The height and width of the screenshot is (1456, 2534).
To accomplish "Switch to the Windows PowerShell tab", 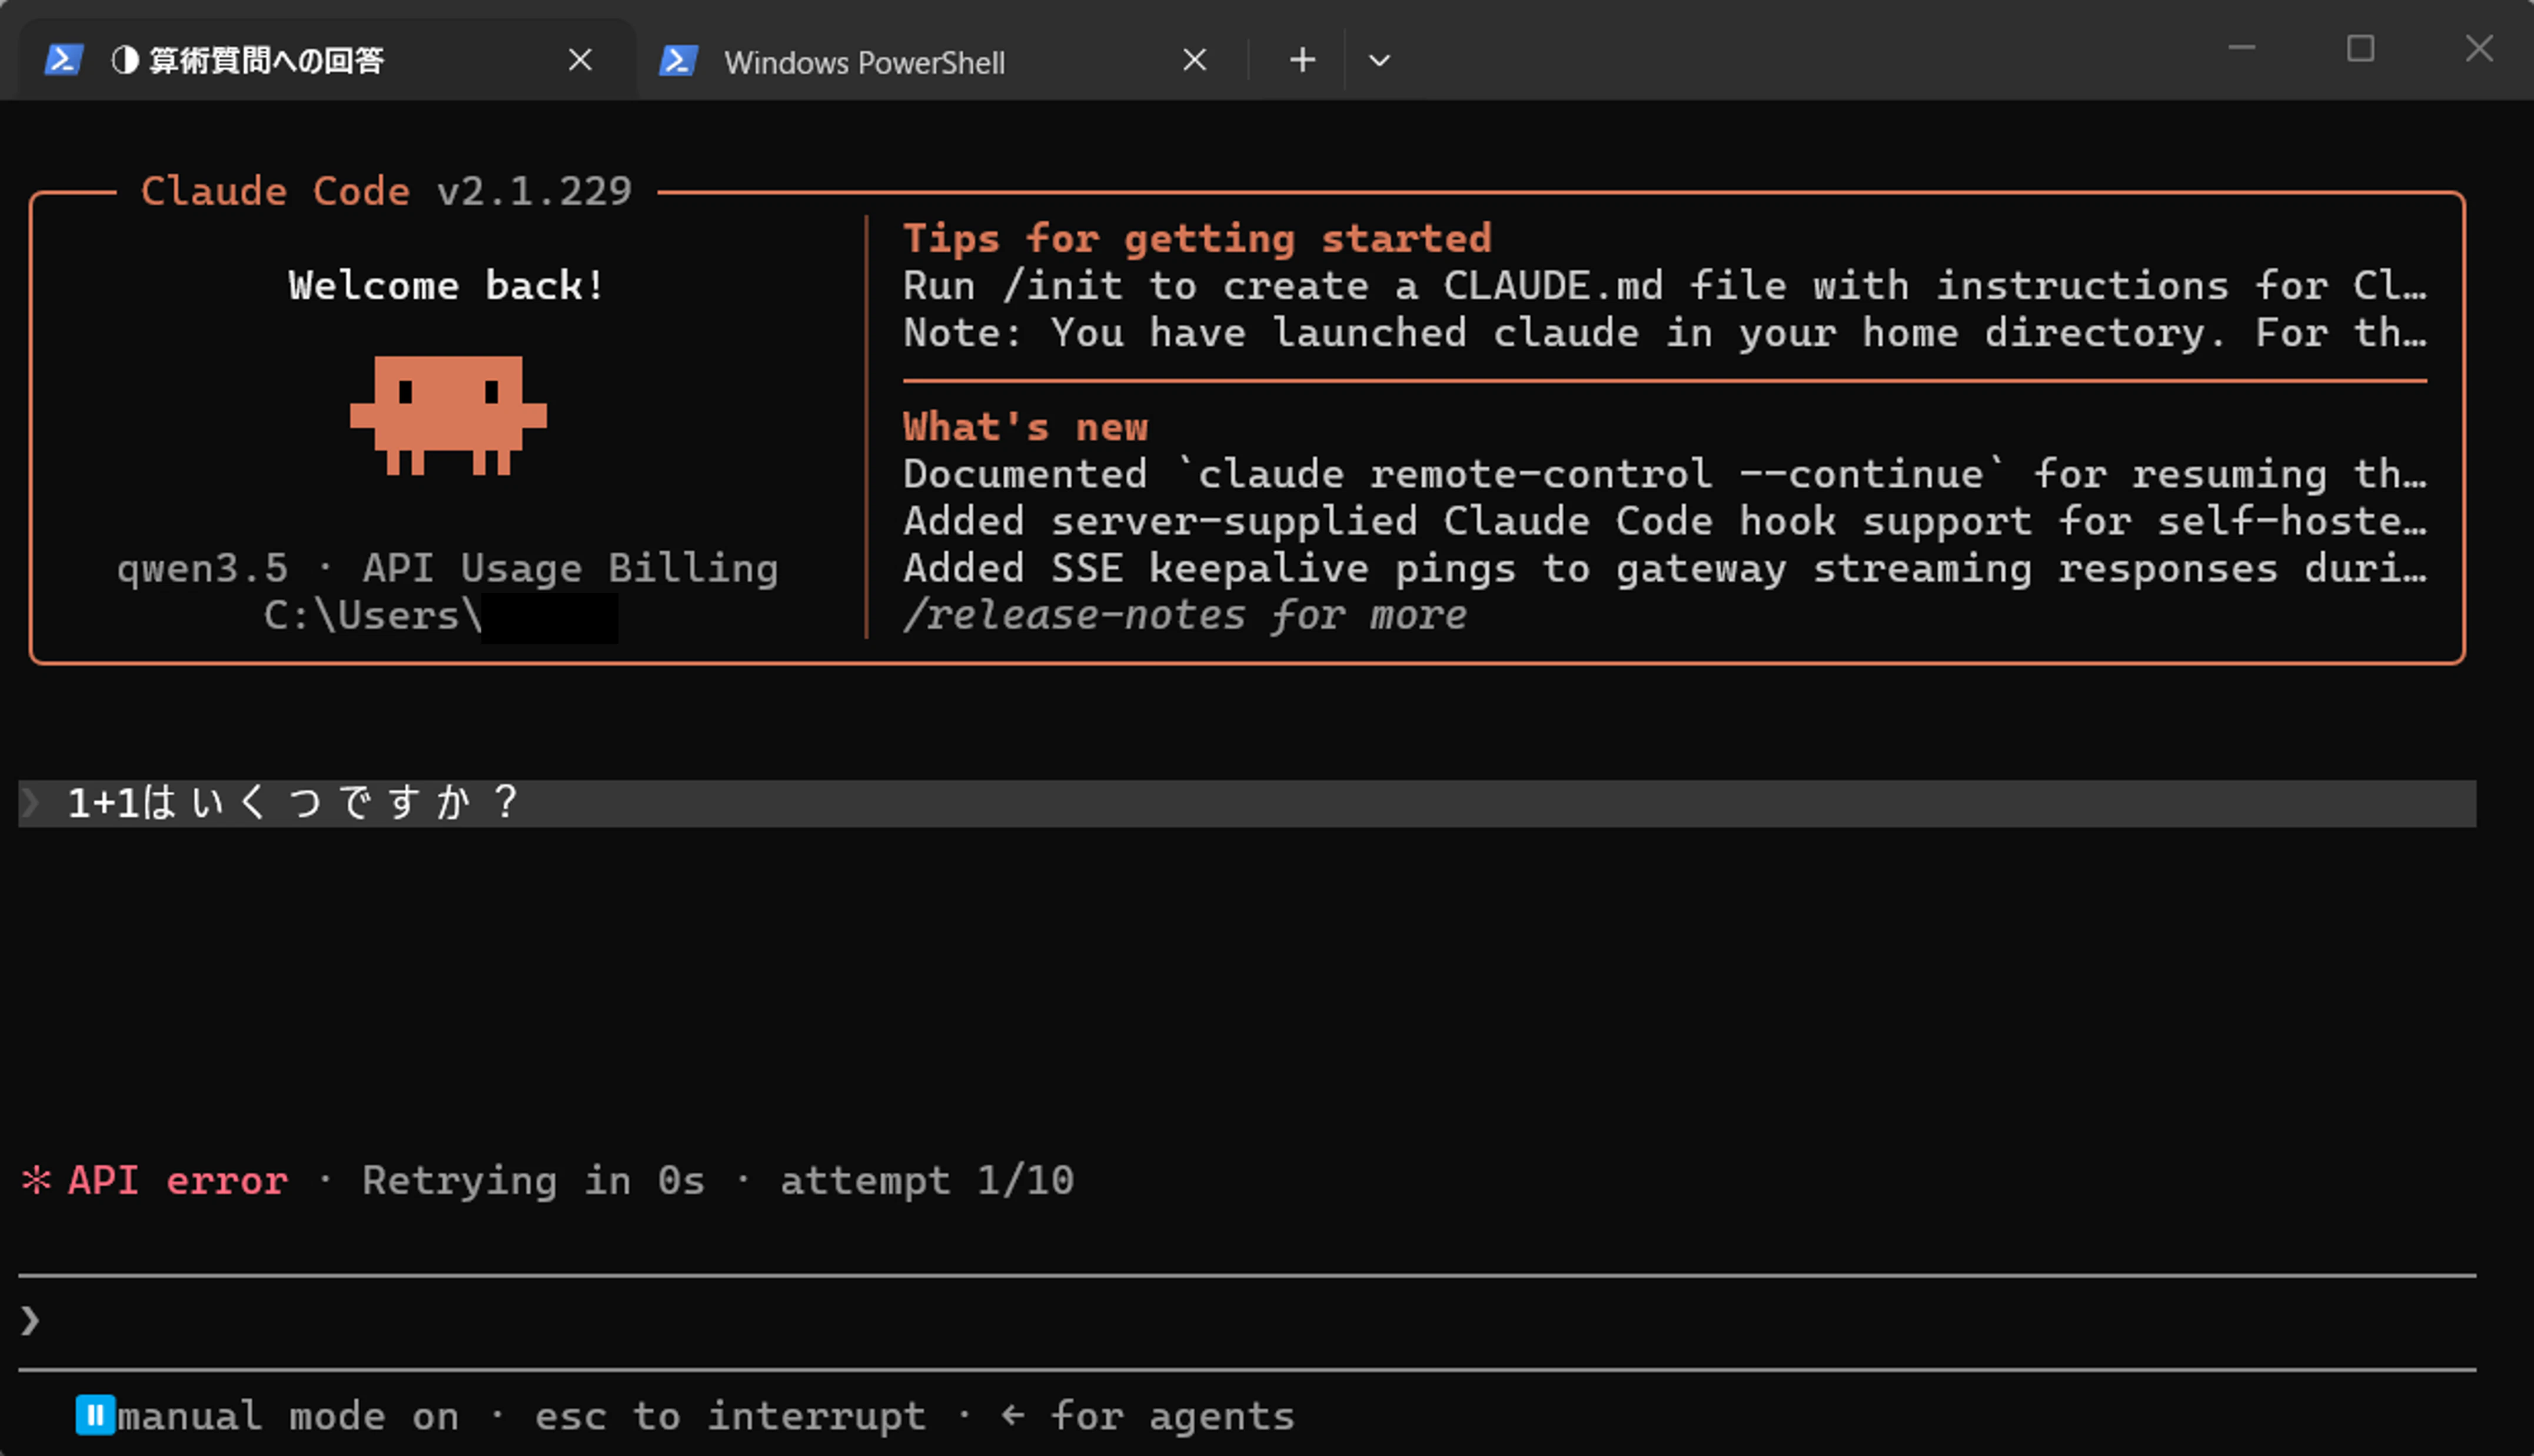I will pyautogui.click(x=940, y=60).
